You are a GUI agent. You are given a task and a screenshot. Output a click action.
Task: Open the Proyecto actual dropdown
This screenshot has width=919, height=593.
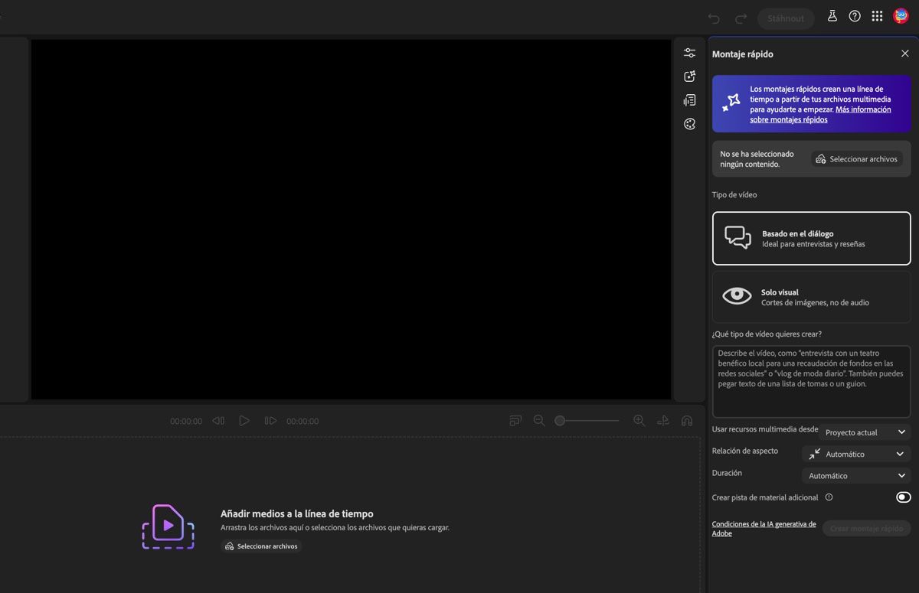tap(865, 432)
